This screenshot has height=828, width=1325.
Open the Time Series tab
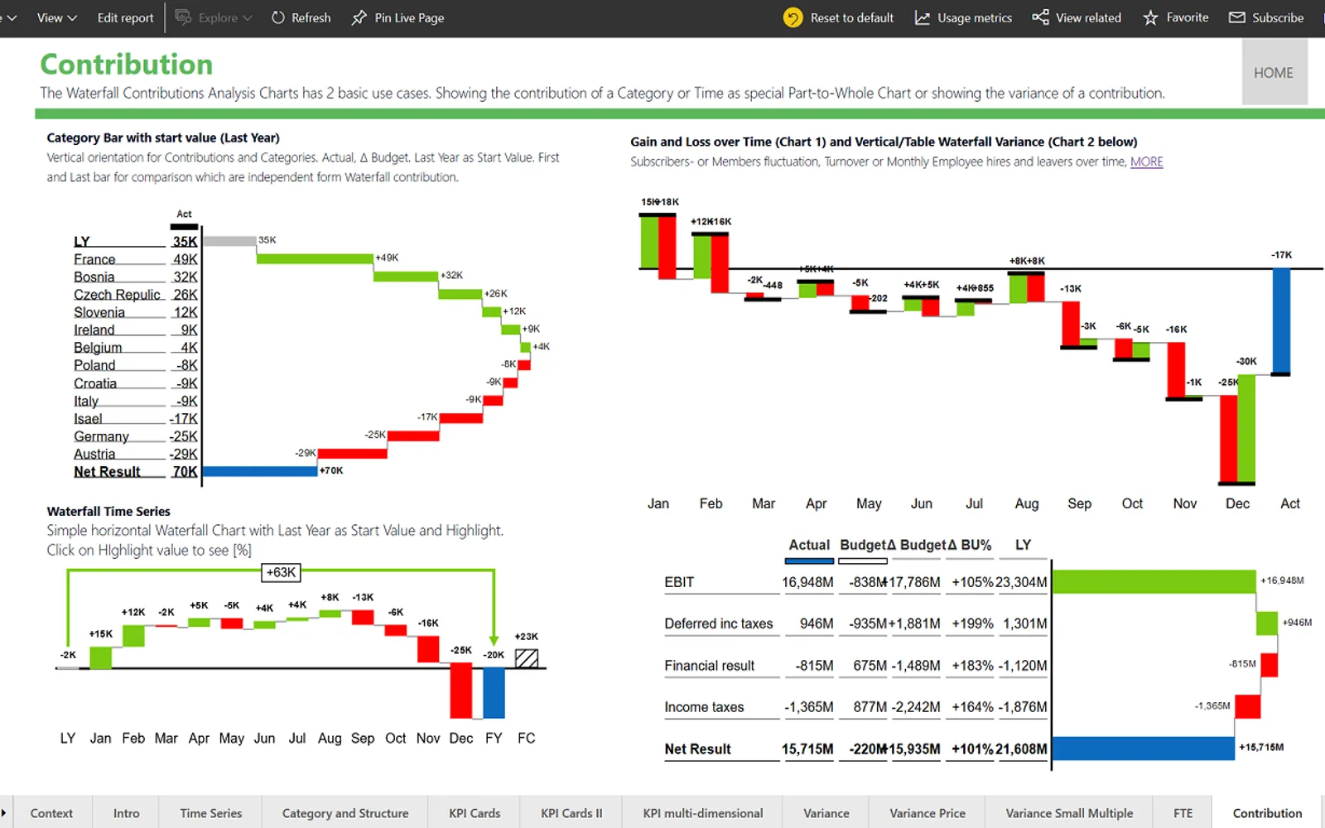211,813
